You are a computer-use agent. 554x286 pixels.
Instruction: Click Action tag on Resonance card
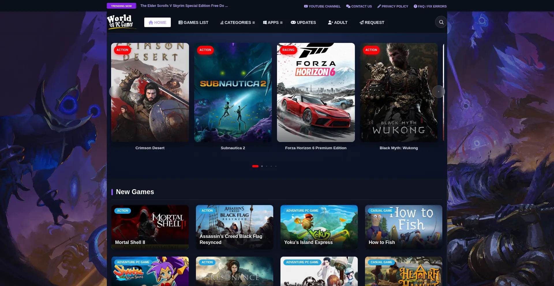(207, 262)
